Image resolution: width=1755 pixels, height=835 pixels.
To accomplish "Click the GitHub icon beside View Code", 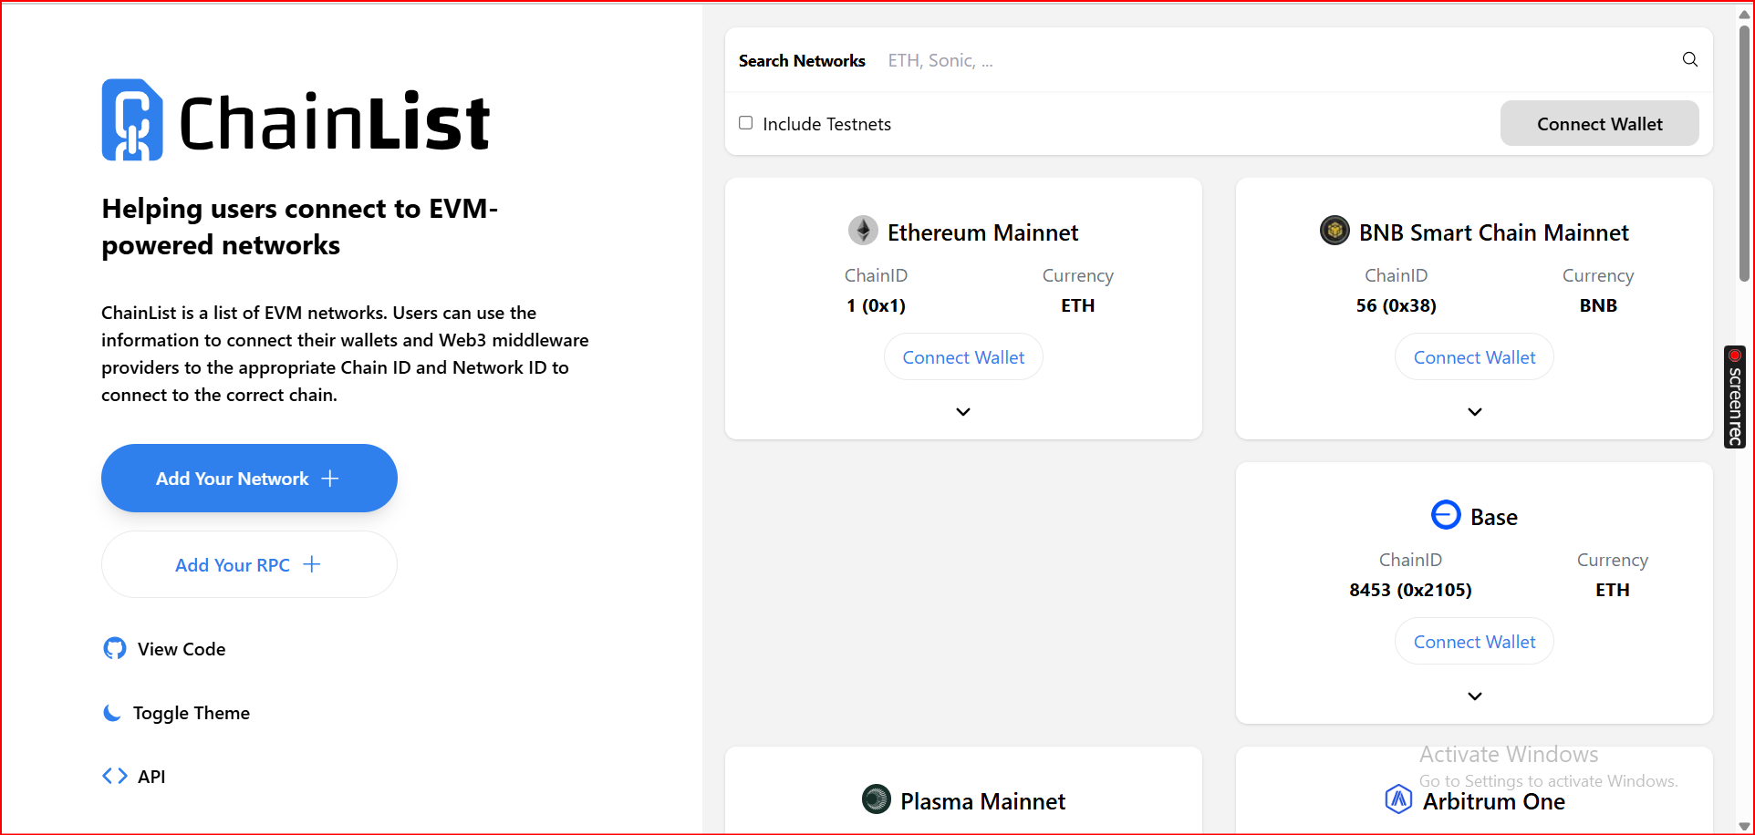I will pyautogui.click(x=115, y=649).
